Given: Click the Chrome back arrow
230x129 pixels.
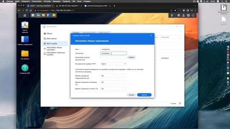Looking at the screenshot, I should 19,10.
